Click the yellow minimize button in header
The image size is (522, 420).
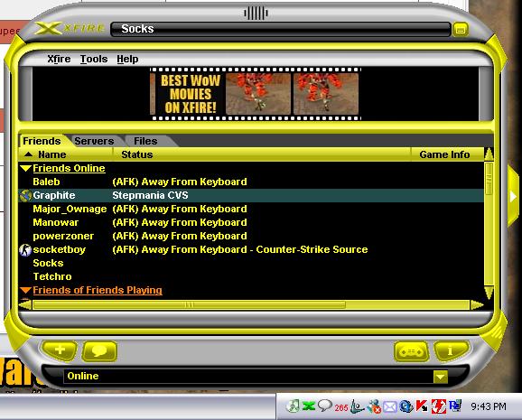(x=460, y=29)
